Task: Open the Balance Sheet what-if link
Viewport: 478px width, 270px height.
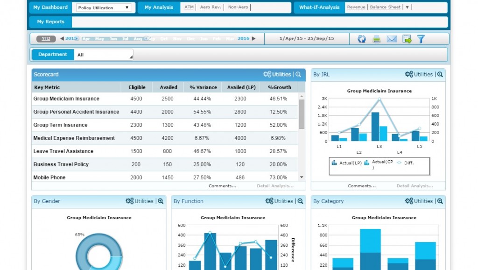Action: coord(385,7)
